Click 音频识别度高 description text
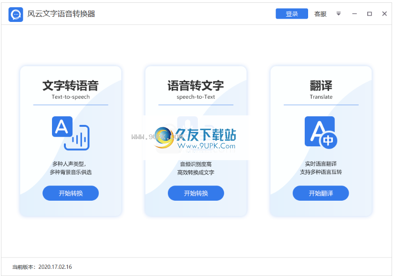 (x=196, y=164)
